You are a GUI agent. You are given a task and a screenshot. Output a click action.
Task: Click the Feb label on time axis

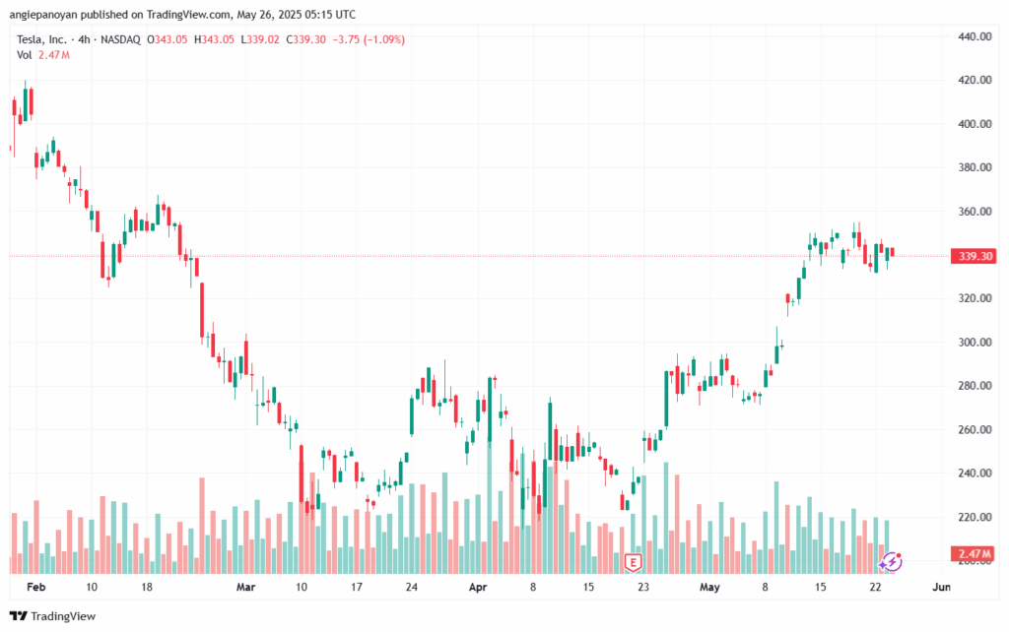pyautogui.click(x=36, y=587)
